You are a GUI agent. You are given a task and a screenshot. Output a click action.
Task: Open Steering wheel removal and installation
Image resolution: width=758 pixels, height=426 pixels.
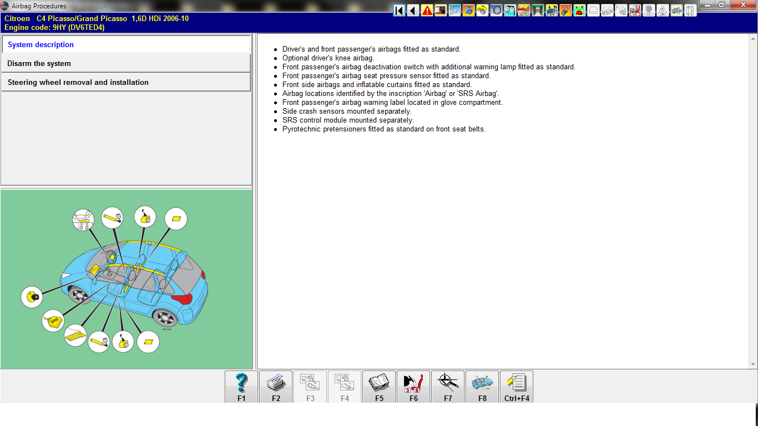[126, 83]
